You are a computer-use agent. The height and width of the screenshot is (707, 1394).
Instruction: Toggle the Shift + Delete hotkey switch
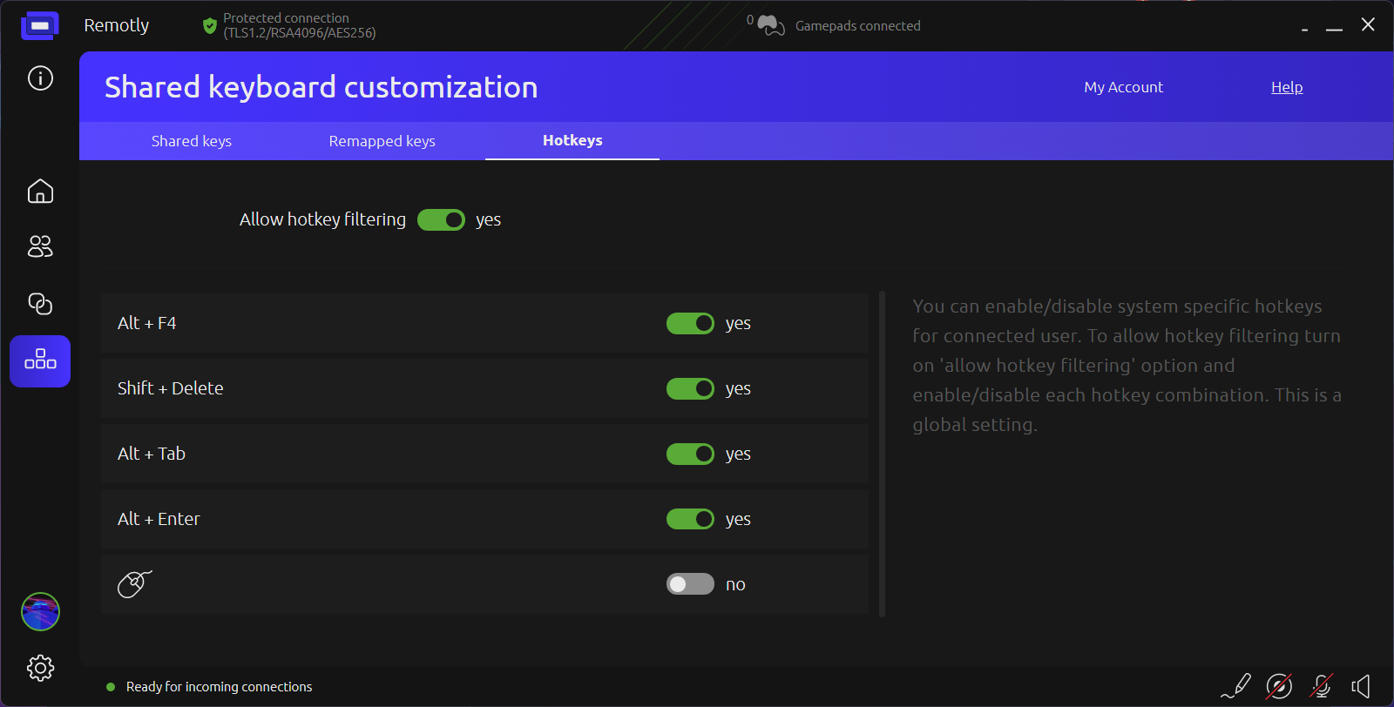690,389
